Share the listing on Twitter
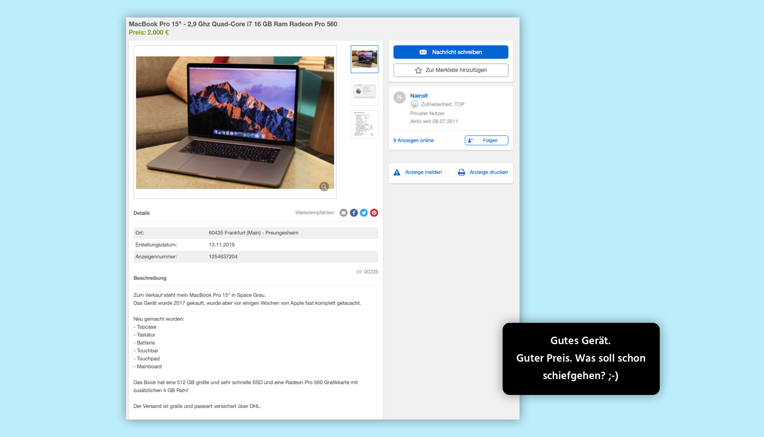 (x=363, y=213)
